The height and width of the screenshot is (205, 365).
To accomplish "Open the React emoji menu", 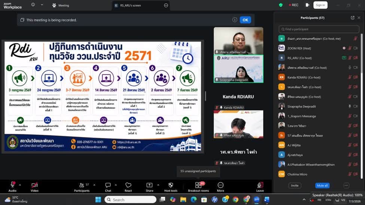I will (x=128, y=187).
